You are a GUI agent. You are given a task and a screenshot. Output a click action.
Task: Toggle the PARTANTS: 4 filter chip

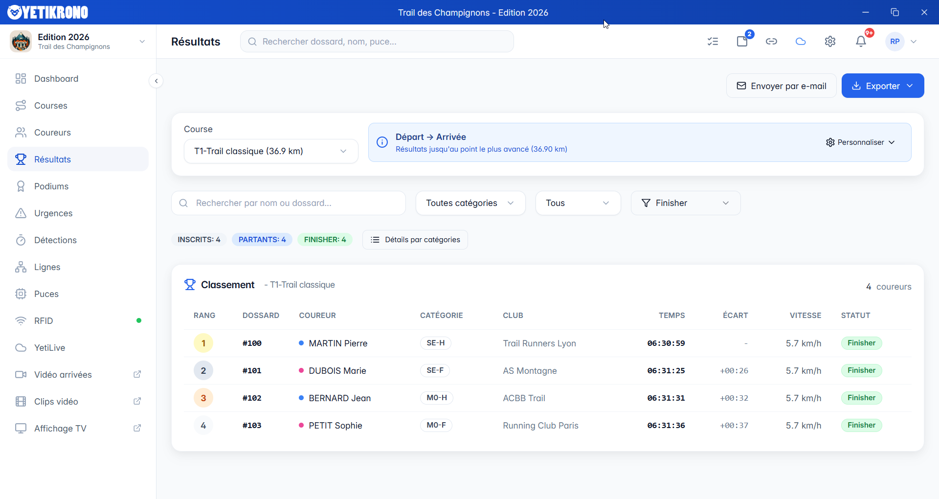[x=262, y=240]
